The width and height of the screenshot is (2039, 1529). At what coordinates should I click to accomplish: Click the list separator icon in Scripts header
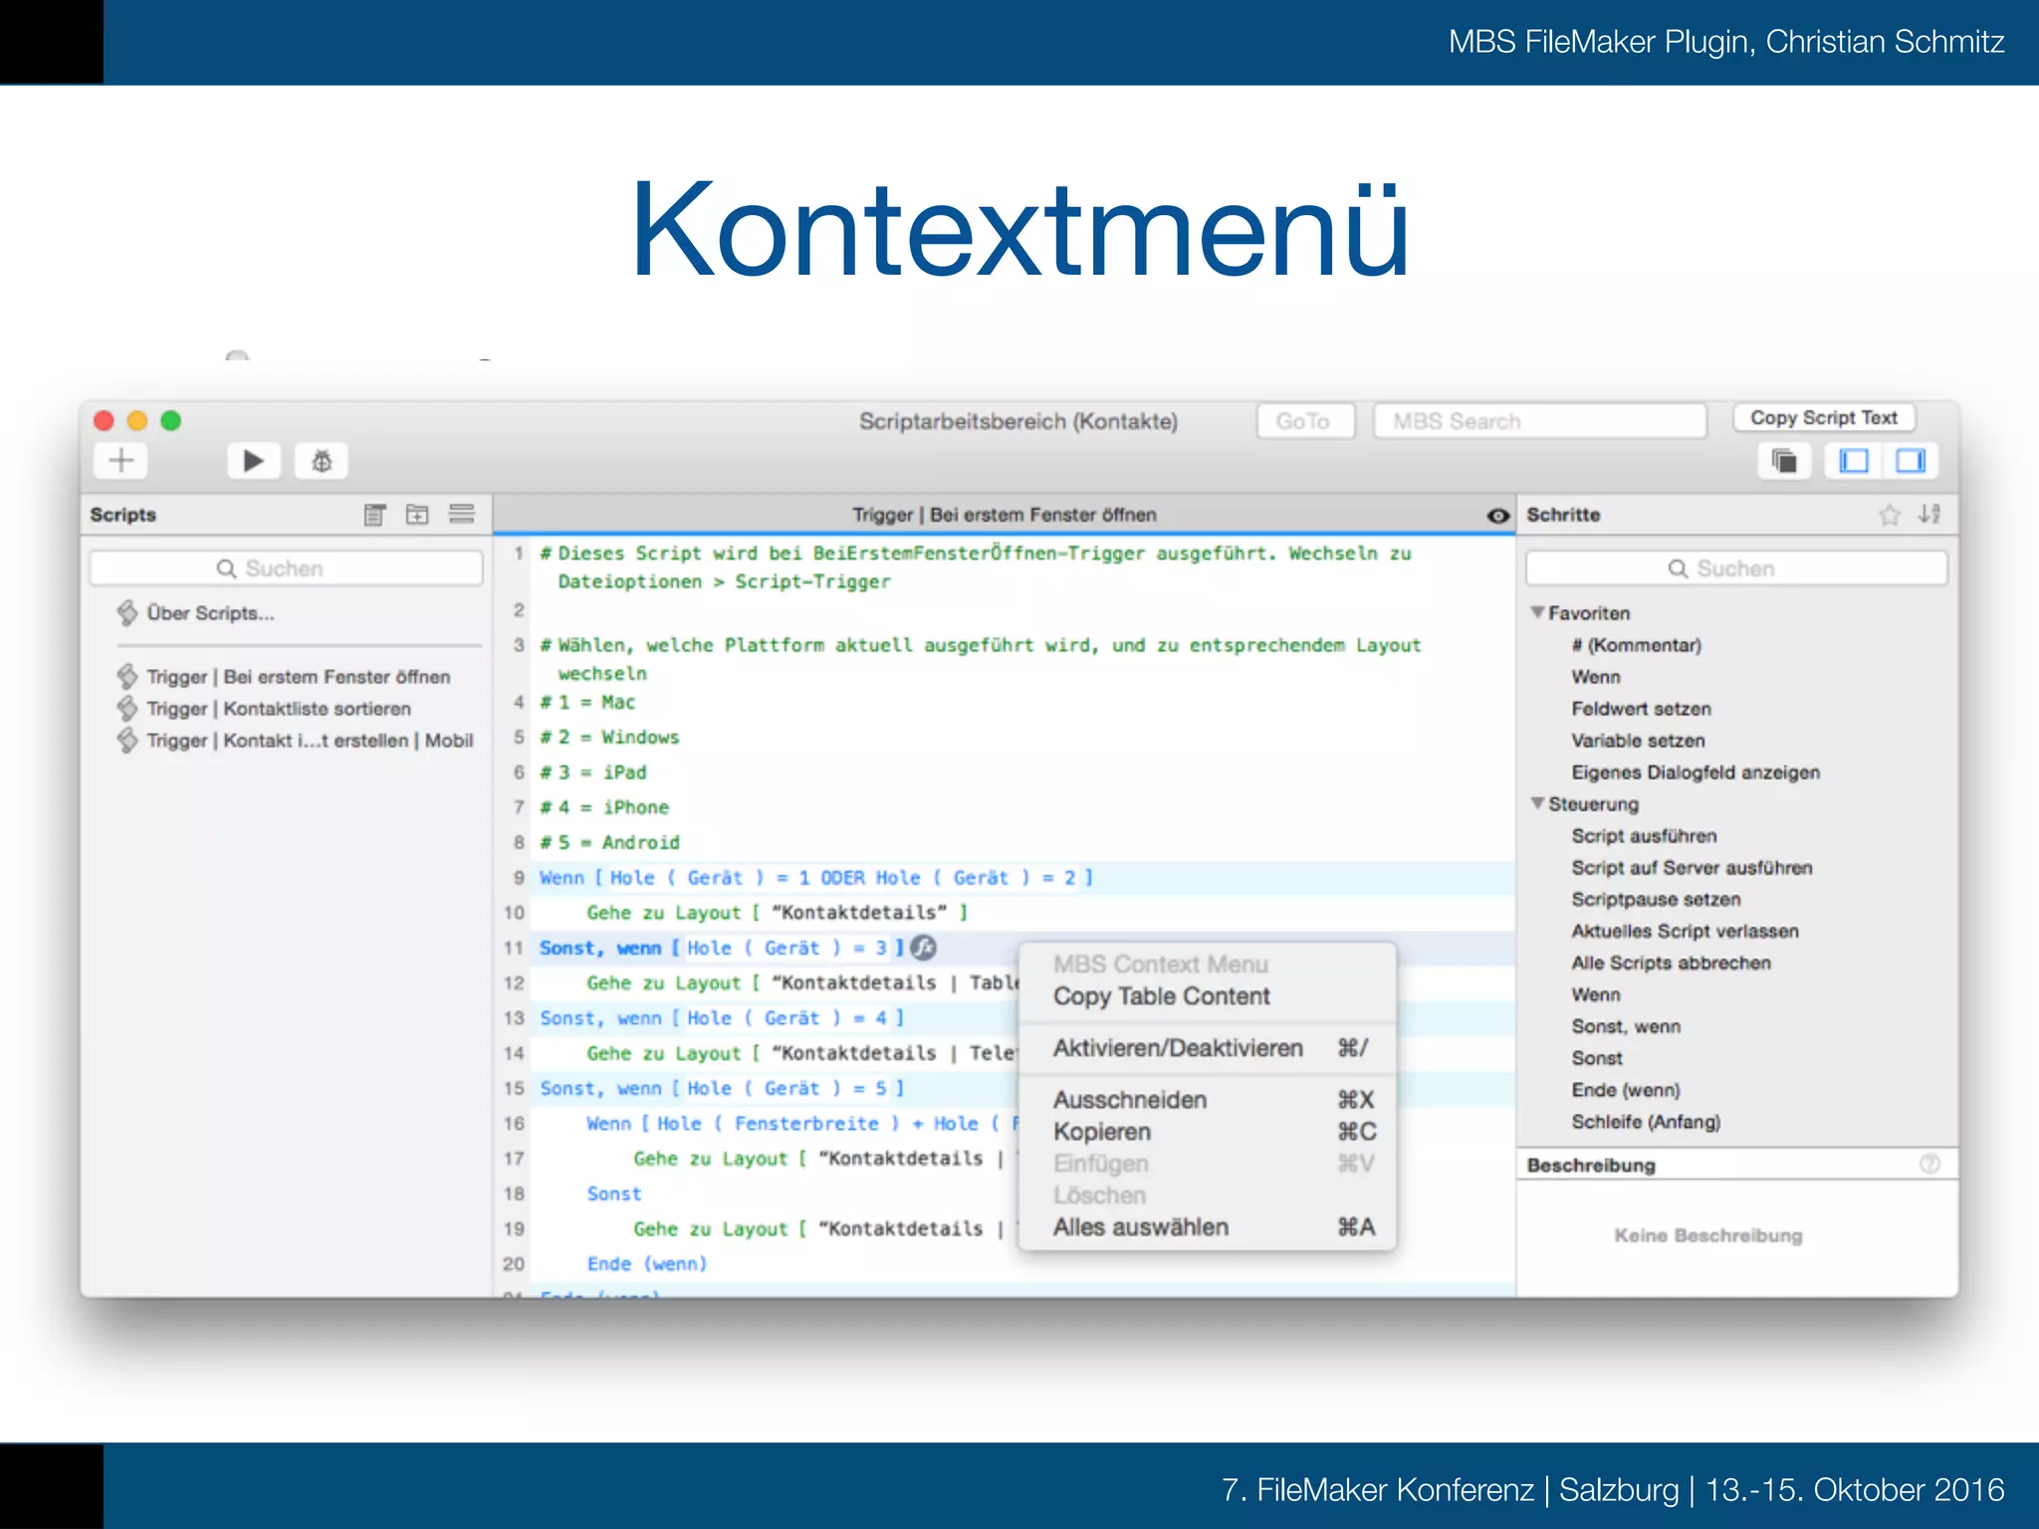click(x=461, y=514)
